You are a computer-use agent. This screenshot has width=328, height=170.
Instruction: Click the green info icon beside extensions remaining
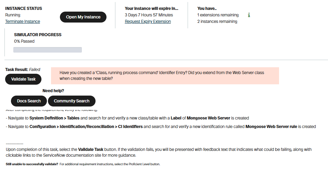249,15
